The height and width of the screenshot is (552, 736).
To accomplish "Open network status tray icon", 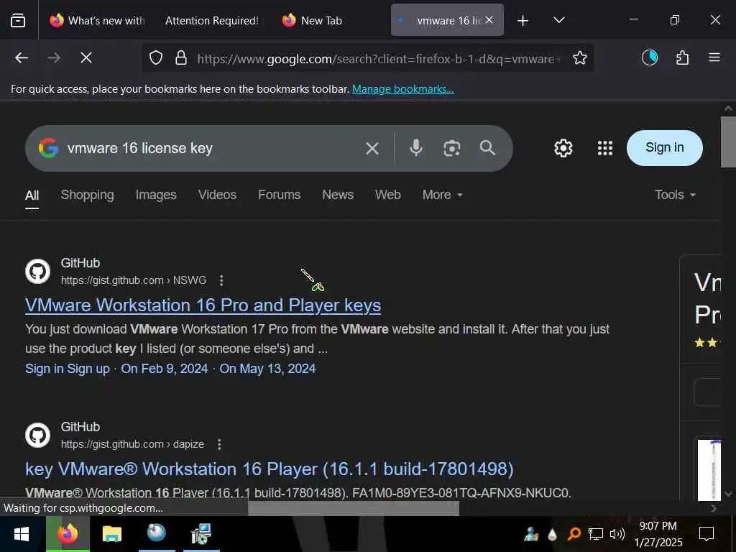I will click(x=596, y=534).
